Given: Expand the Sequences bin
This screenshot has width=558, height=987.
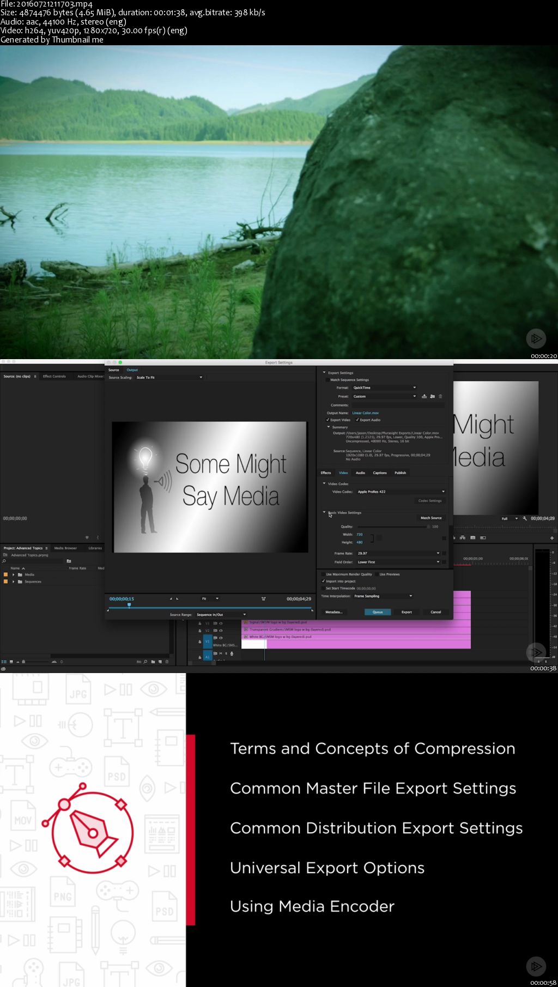Looking at the screenshot, I should (x=14, y=582).
